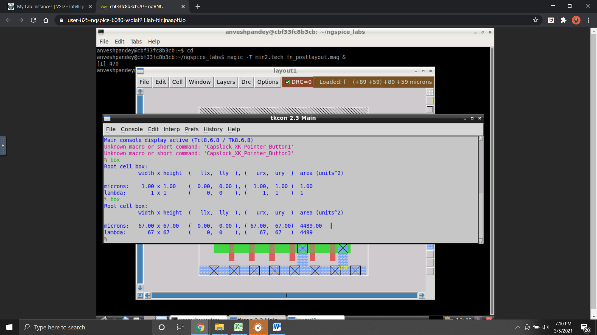Open the tkcon title bar window menu

(107, 118)
